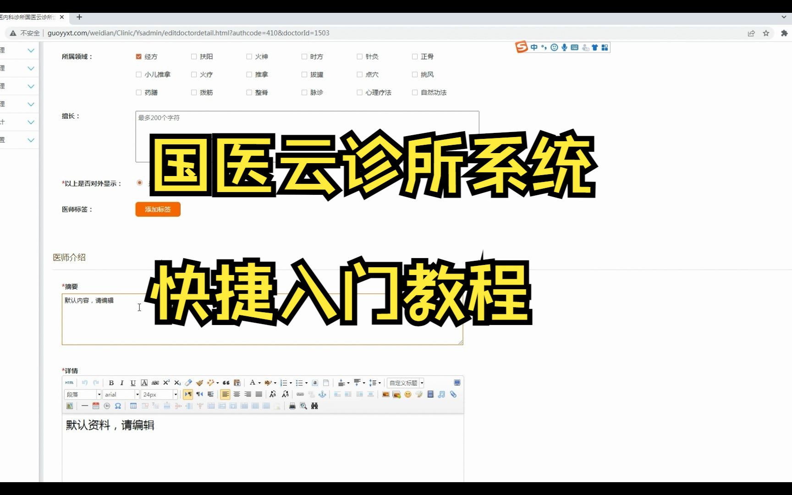Insert blockquote with quote icon
The image size is (792, 495).
click(226, 383)
